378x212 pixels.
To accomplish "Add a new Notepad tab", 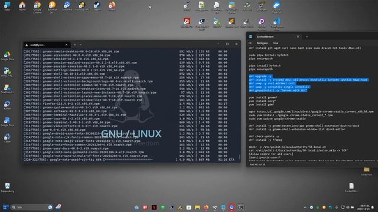I will point(307,37).
